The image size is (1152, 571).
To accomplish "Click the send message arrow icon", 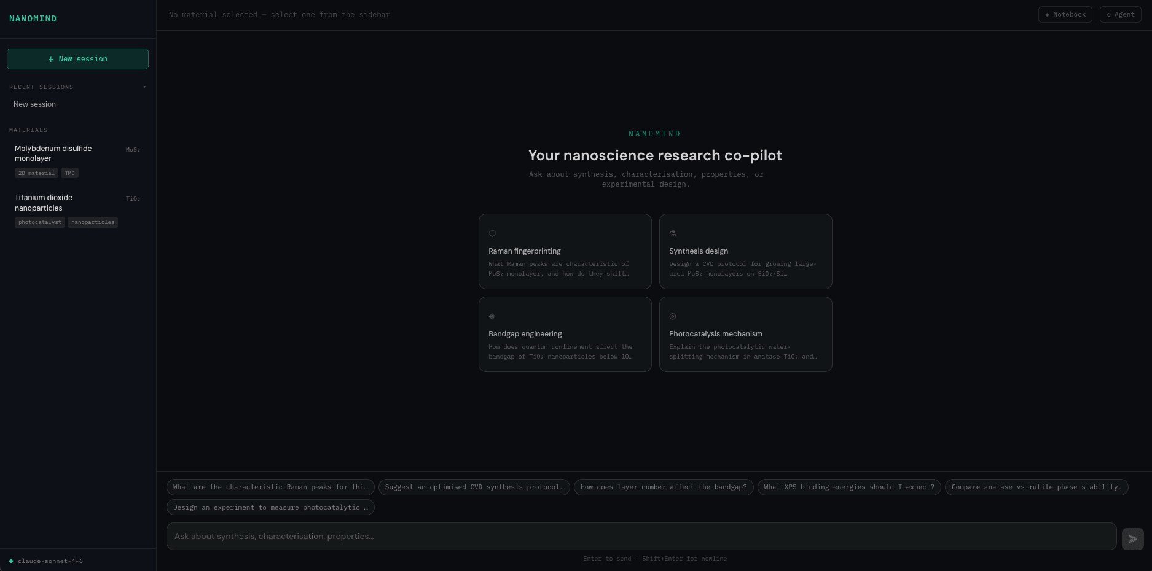I will [x=1132, y=539].
